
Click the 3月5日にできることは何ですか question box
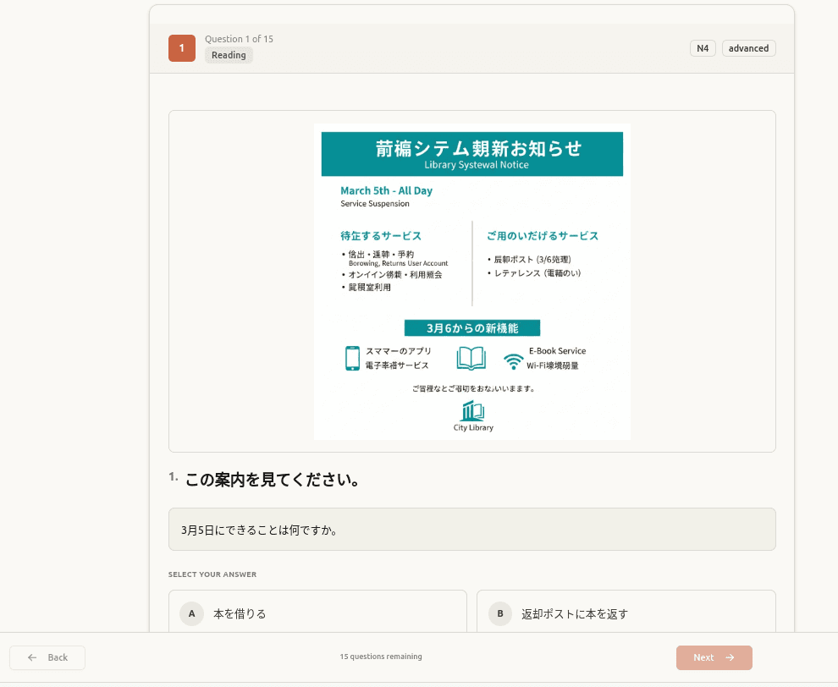472,530
